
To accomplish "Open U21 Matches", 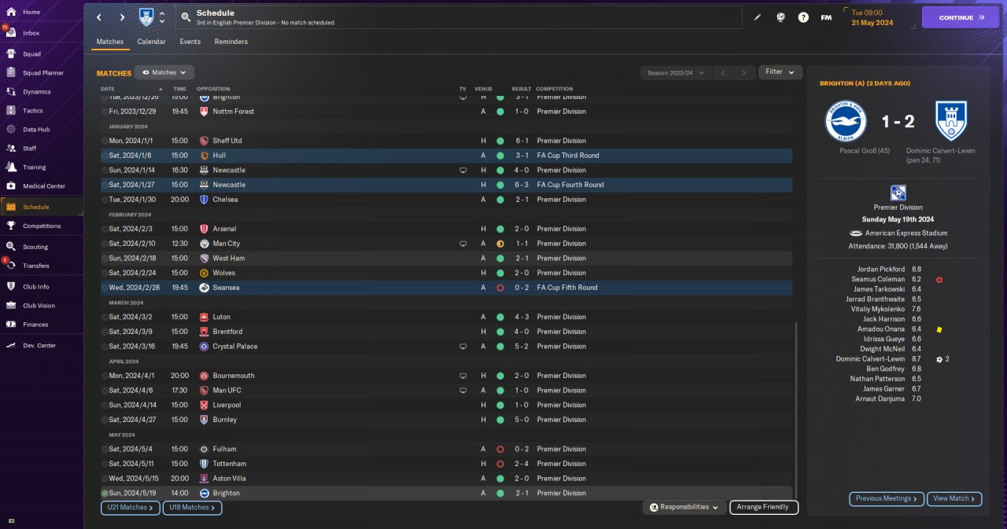I will click(131, 508).
